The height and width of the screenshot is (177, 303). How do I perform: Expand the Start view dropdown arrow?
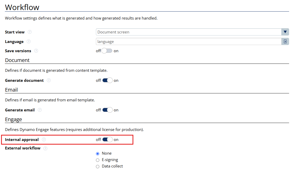pyautogui.click(x=285, y=32)
